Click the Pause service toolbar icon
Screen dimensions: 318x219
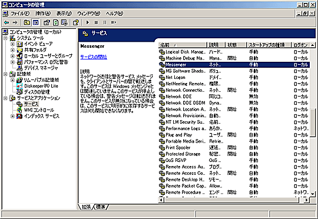[105, 22]
